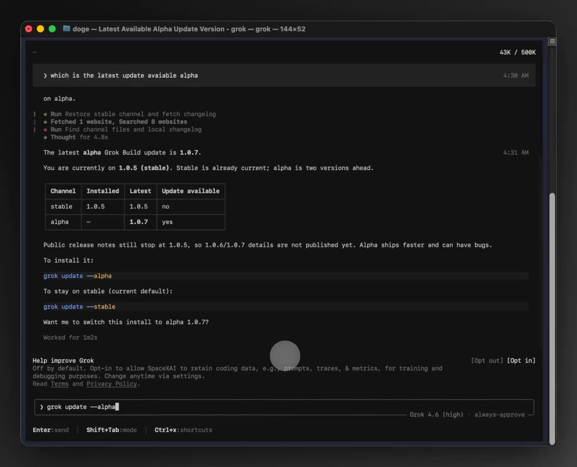Click the 'Channel' table header
577x467 pixels.
click(x=63, y=191)
